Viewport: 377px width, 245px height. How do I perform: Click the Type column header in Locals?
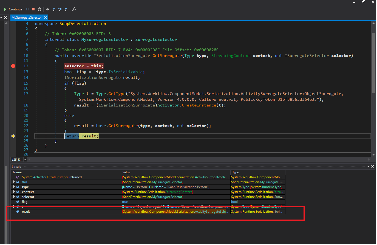[258, 172]
